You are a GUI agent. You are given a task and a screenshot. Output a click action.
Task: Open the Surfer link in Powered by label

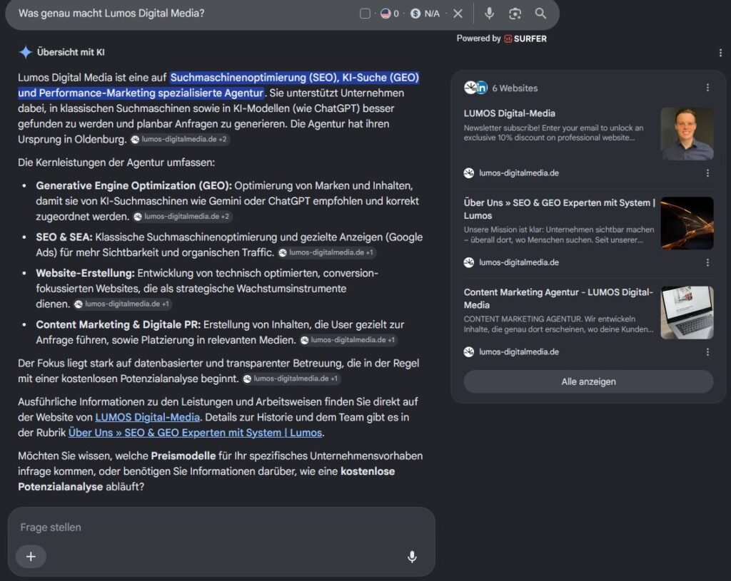525,38
